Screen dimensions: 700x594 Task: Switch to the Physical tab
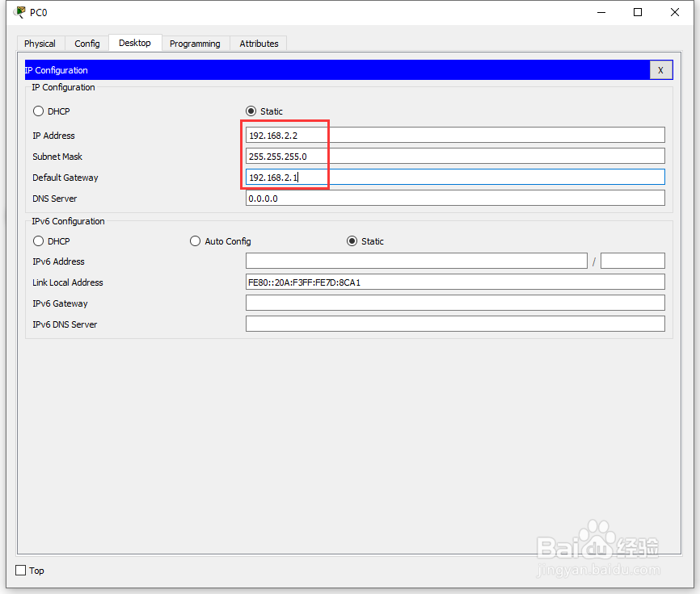pos(40,44)
